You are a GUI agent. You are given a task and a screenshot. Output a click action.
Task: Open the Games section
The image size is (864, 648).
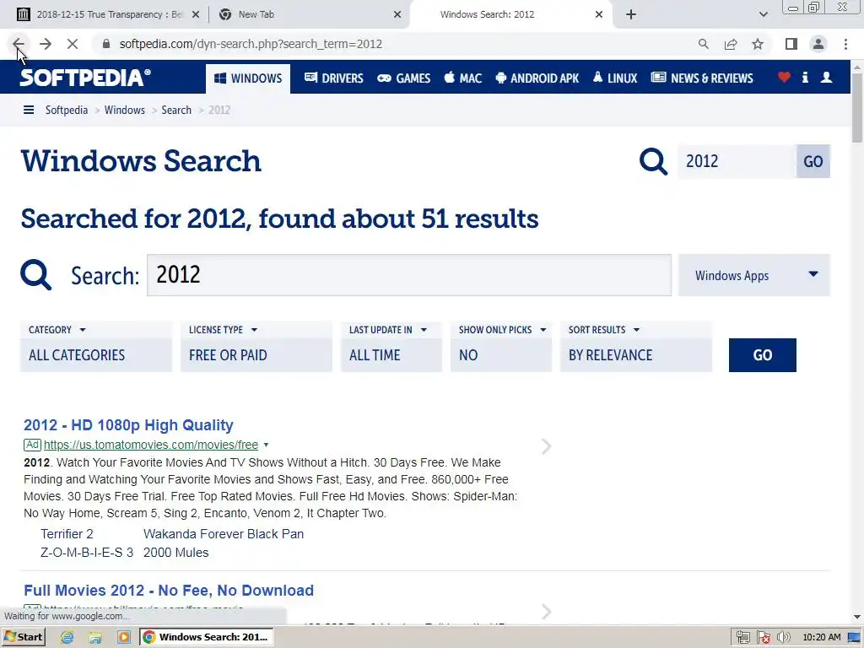coord(404,78)
